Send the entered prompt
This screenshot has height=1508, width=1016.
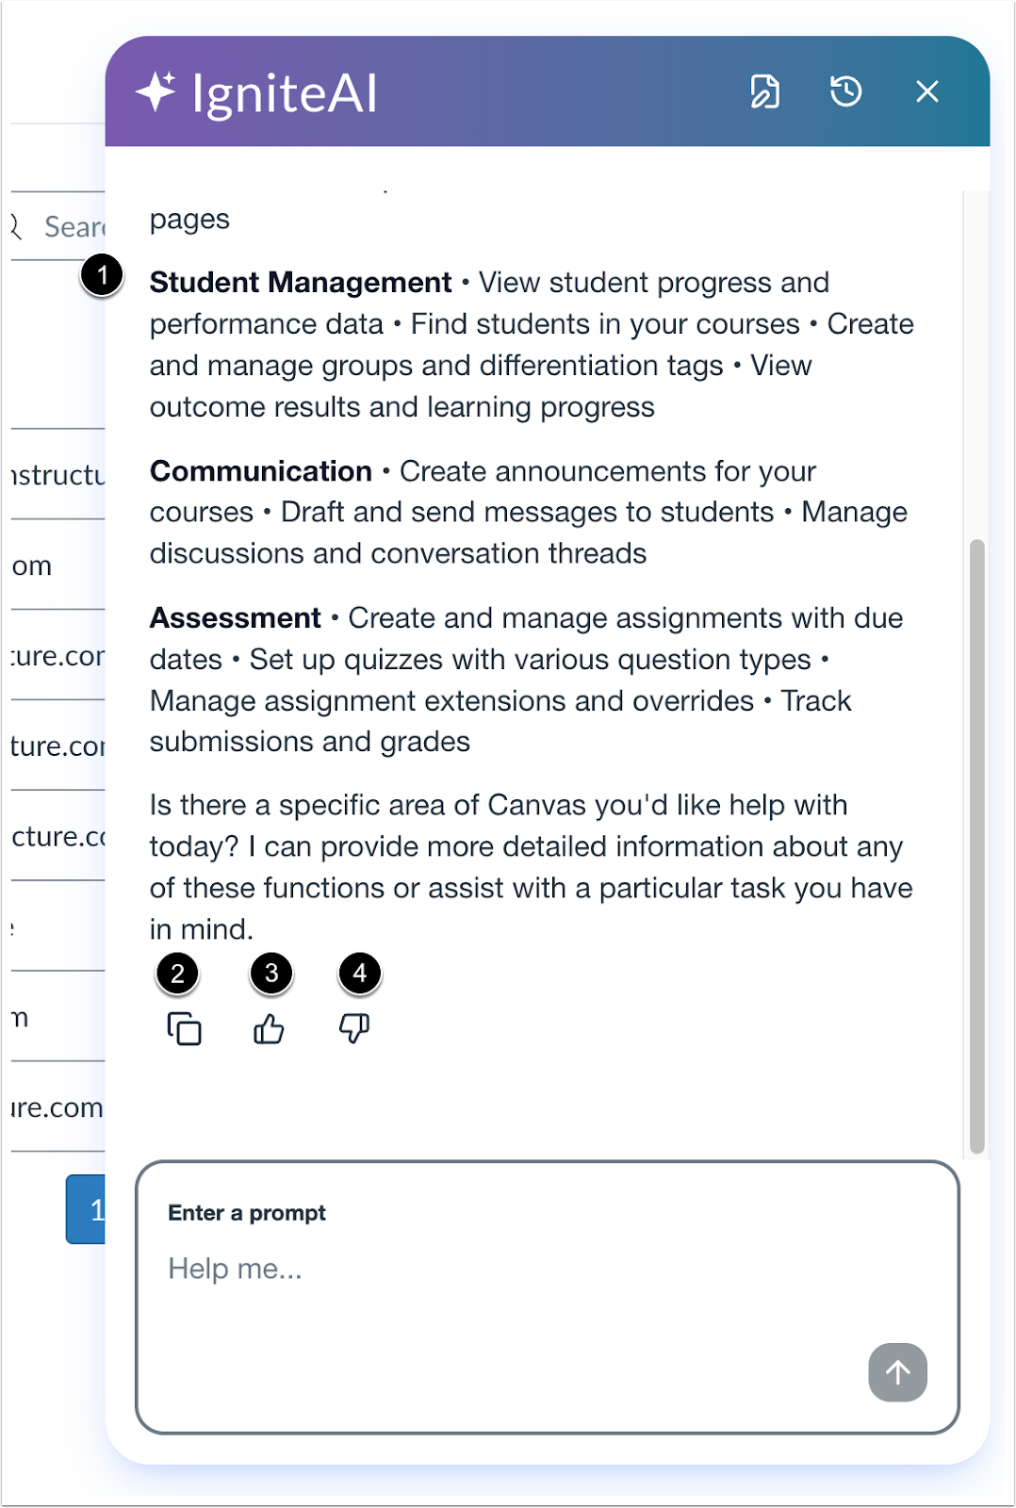click(895, 1372)
